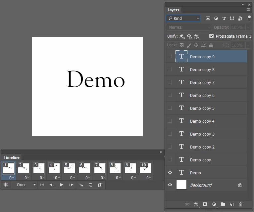Click the Create new group folder icon
The width and height of the screenshot is (254, 212).
click(223, 204)
